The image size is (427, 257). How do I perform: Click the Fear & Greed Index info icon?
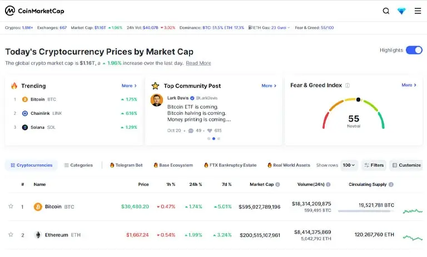pos(347,85)
